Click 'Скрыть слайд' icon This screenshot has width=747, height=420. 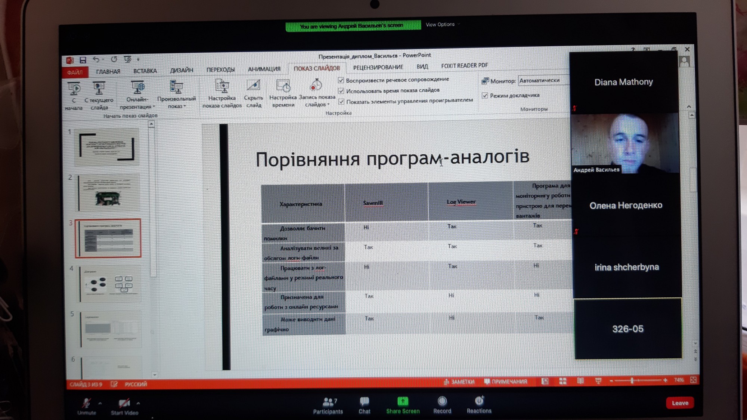(x=254, y=86)
